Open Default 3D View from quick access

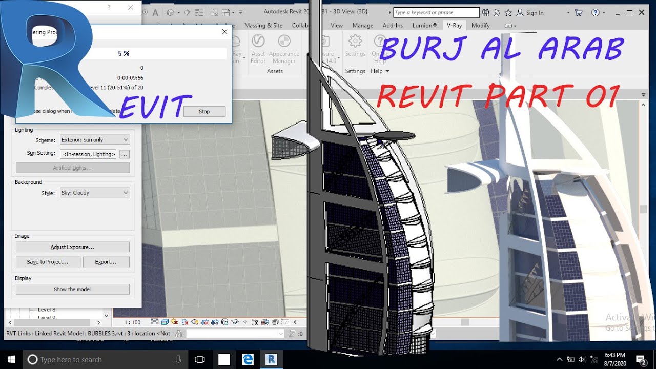(x=170, y=12)
